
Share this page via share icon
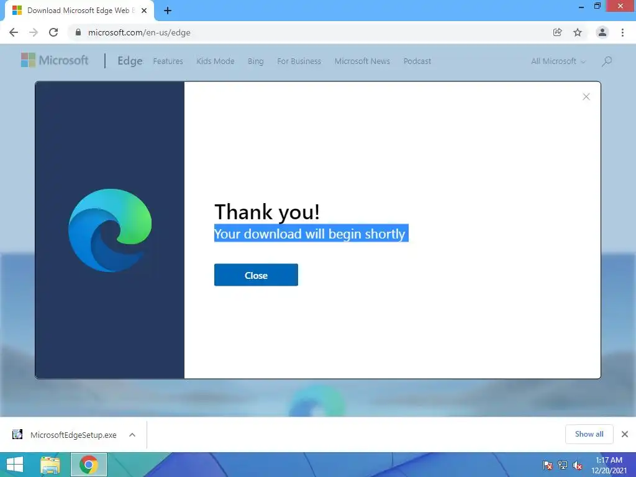(558, 32)
